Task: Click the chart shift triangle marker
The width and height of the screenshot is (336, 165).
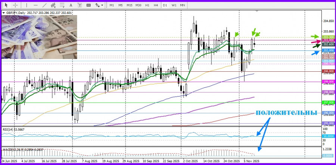Action: [x=257, y=11]
